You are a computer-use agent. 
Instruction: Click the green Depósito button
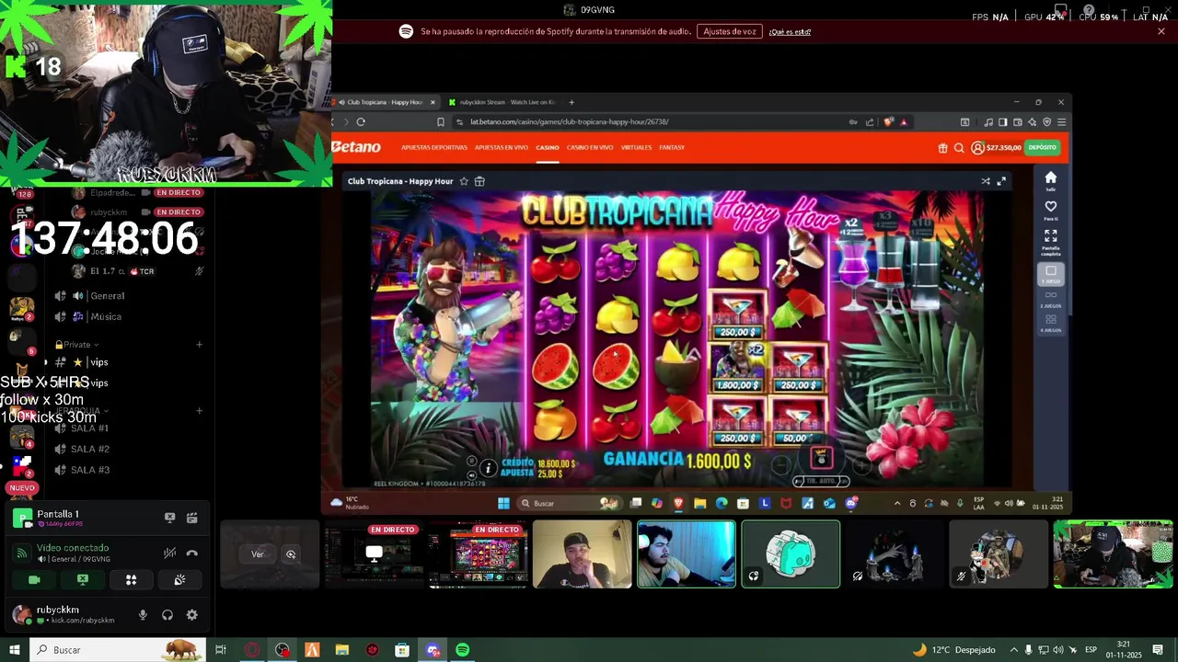coord(1043,147)
